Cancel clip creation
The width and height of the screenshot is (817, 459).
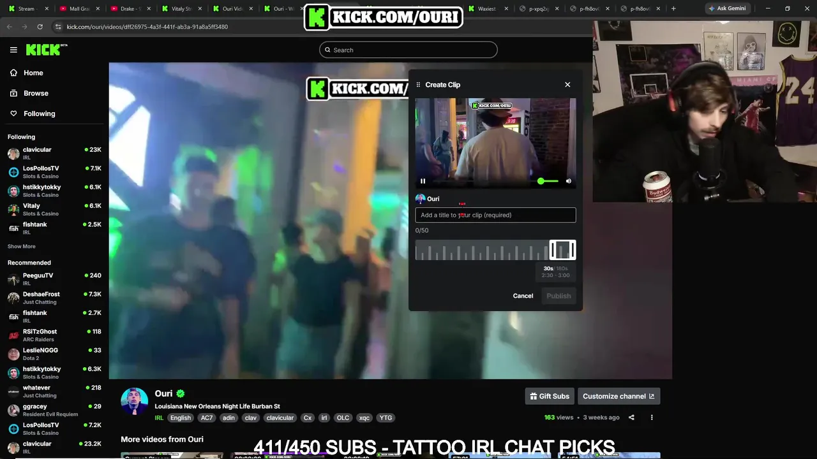point(523,296)
